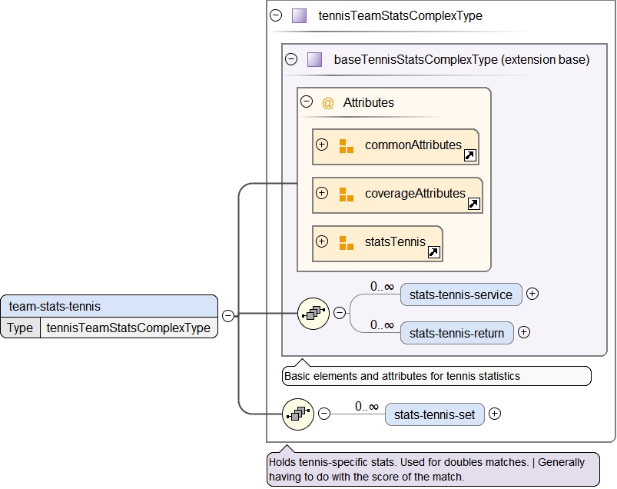Expand commonAttributes group

pos(322,145)
